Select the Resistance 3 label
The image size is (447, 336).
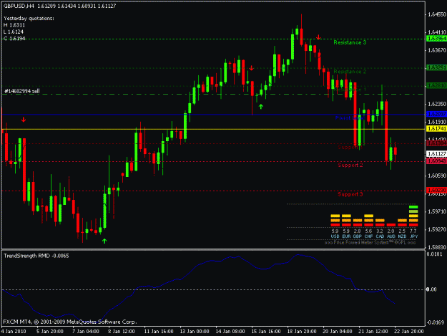point(350,42)
